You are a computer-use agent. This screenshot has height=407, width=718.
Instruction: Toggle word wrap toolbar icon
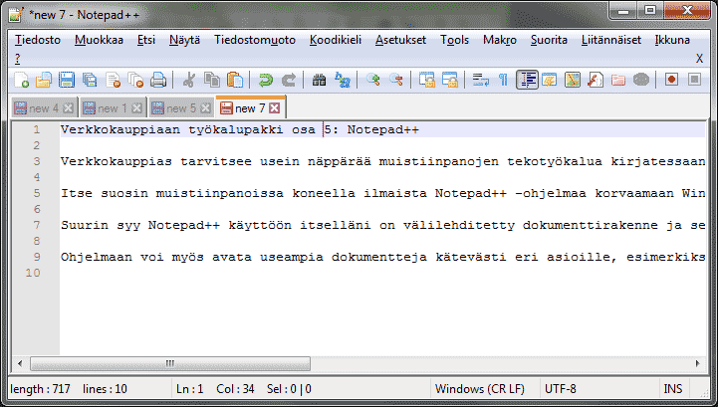point(480,80)
